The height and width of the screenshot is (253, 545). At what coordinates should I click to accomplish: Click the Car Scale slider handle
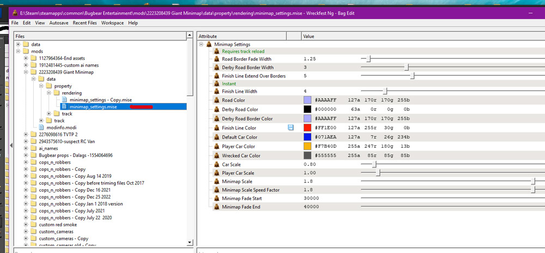click(374, 164)
